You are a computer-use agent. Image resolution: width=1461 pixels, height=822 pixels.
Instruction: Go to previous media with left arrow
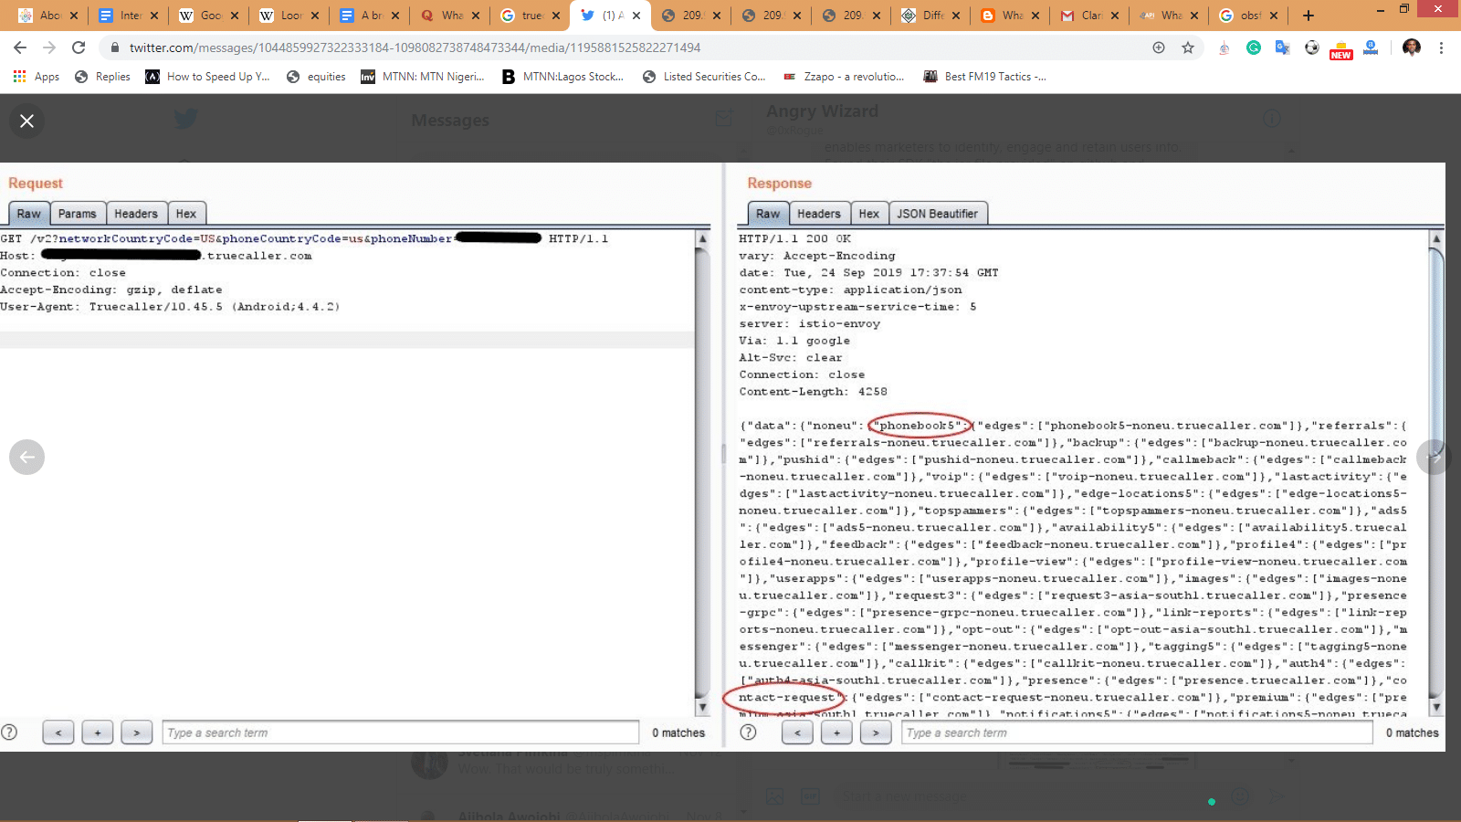pyautogui.click(x=26, y=457)
